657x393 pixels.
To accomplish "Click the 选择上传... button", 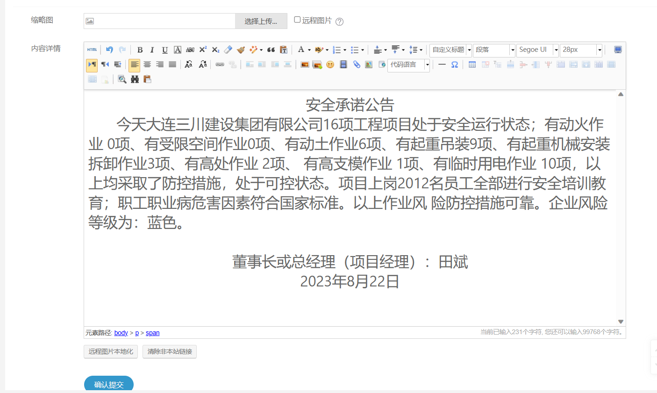I will tap(261, 21).
